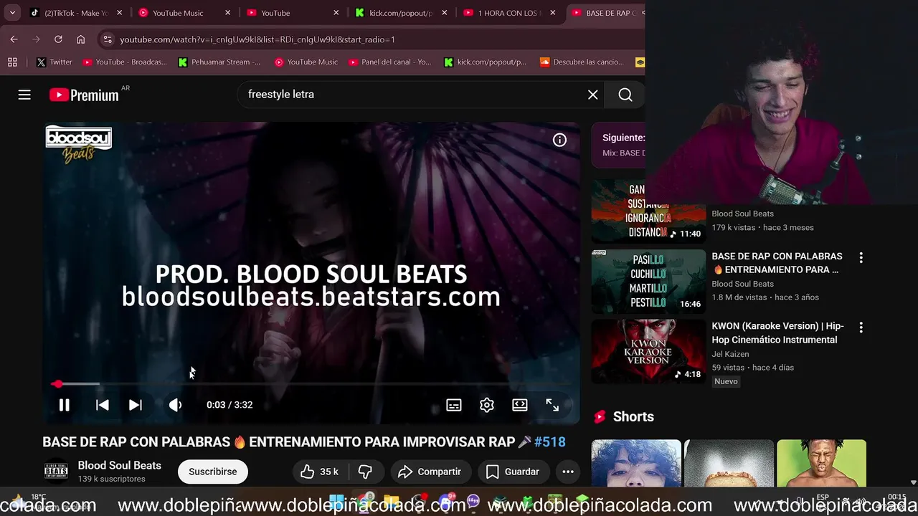Open 'KWON (Karaoke Version)' video title
Screen dimensions: 918x516
pos(777,333)
